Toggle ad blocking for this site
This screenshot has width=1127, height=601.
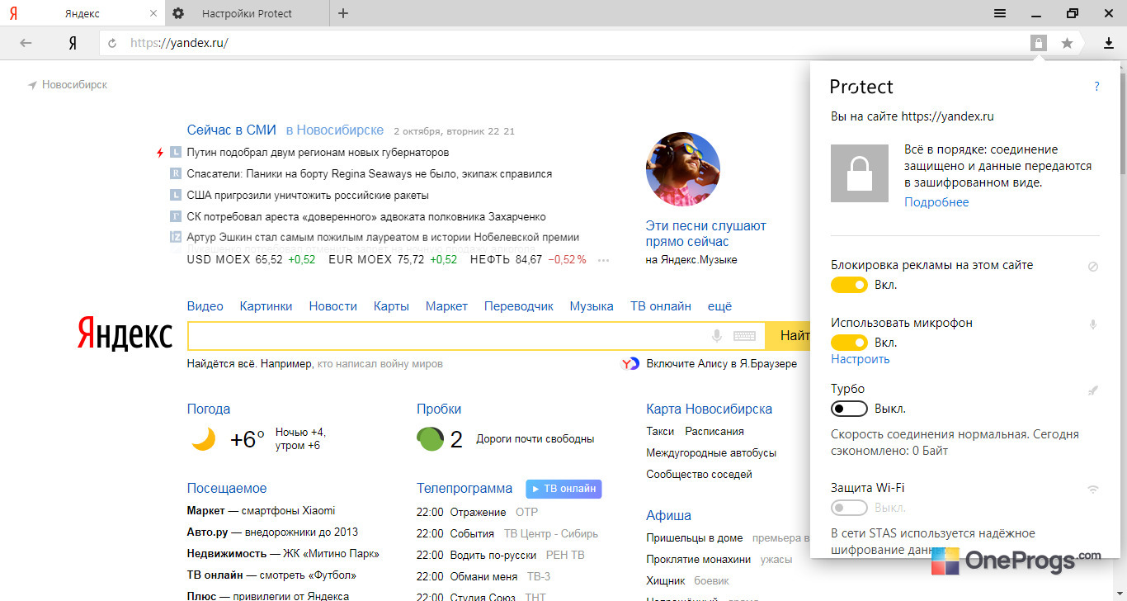pyautogui.click(x=849, y=285)
